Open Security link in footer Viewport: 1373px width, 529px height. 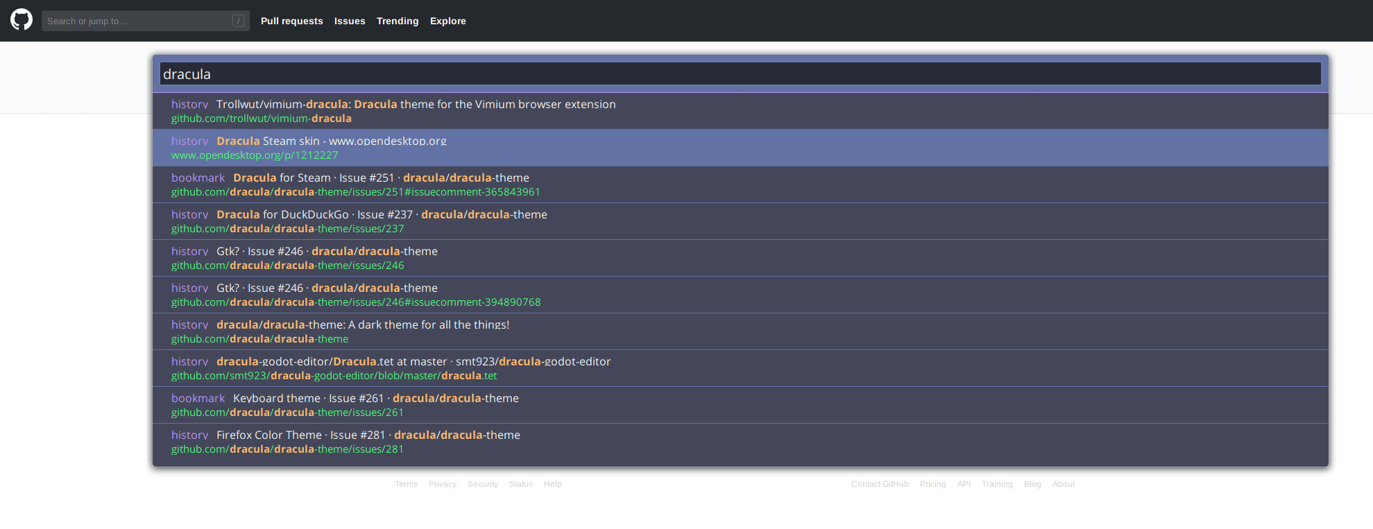coord(483,484)
